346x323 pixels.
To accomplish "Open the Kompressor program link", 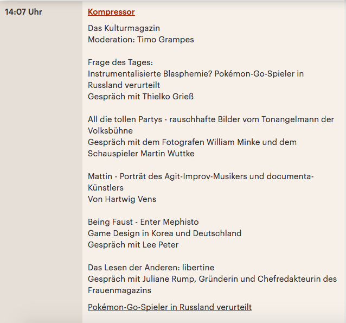I will tap(111, 12).
